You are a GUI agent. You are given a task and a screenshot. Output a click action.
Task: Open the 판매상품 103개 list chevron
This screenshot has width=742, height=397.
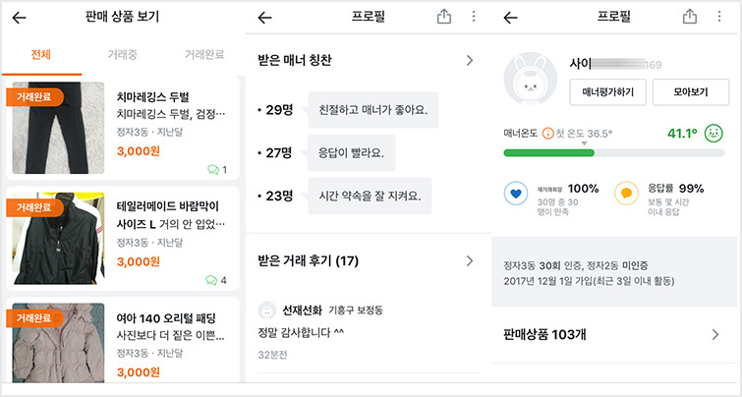coord(715,334)
